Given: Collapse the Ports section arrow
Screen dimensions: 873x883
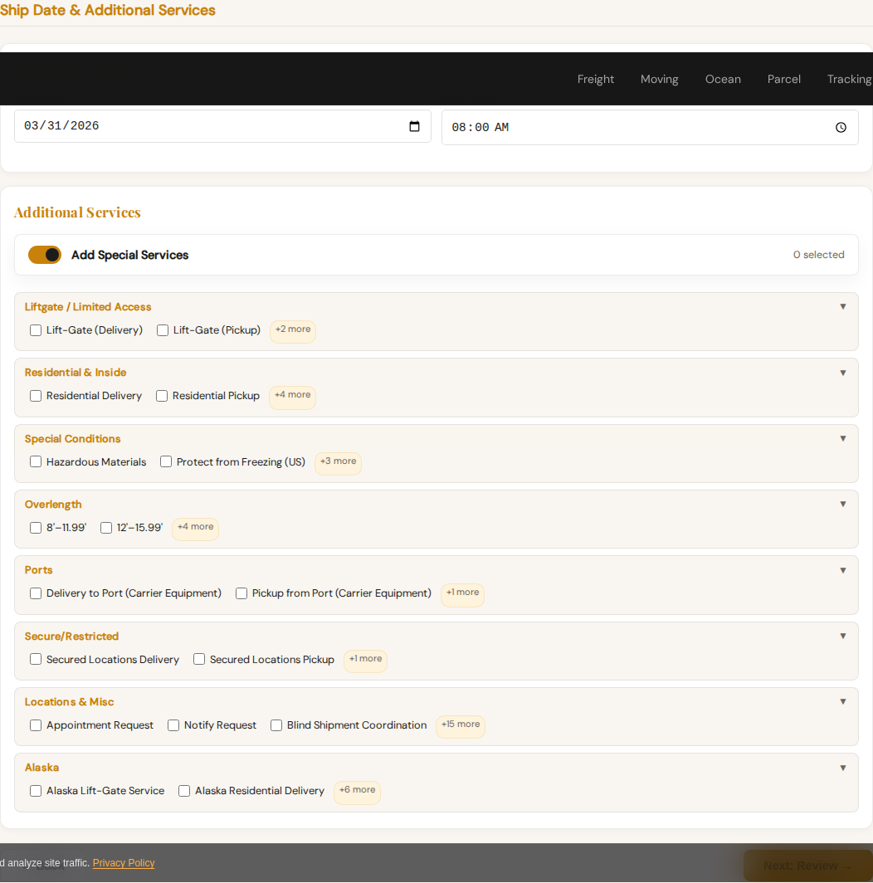Looking at the screenshot, I should point(842,570).
